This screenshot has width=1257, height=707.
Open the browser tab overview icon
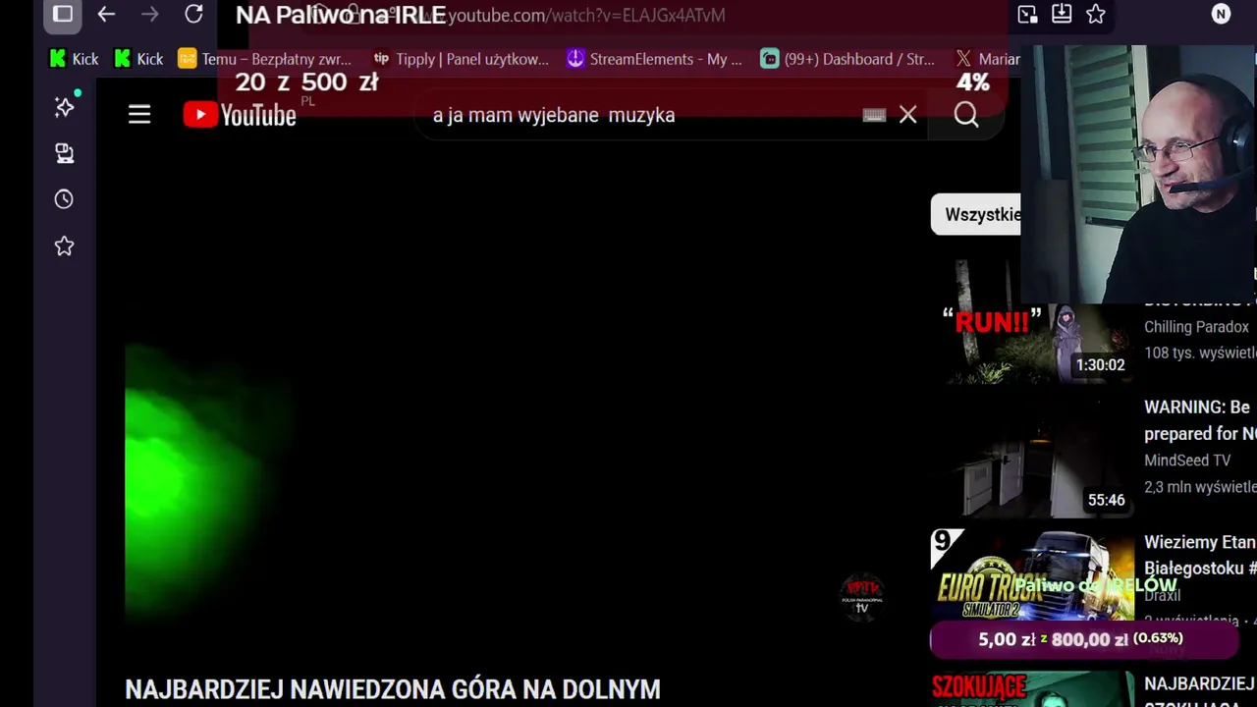coord(62,14)
